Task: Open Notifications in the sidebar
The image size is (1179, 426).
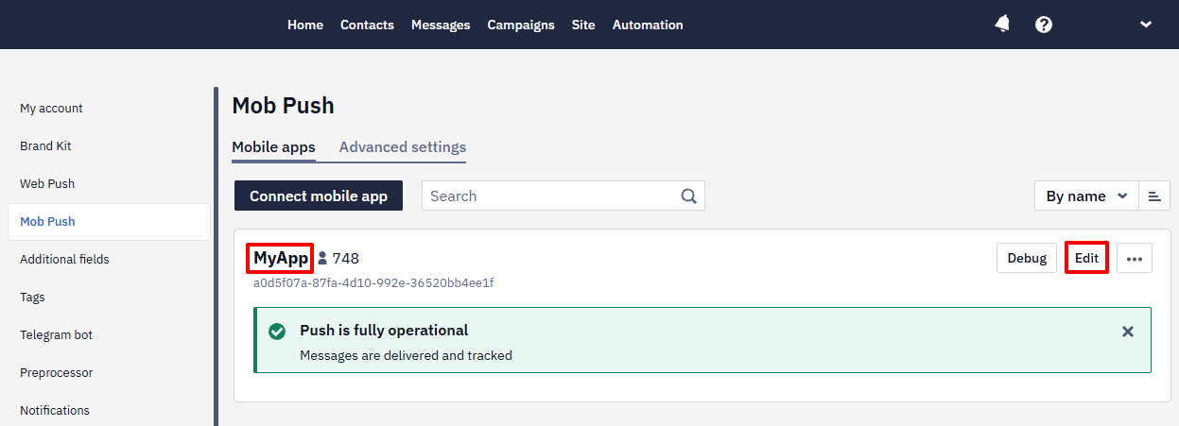Action: [55, 411]
